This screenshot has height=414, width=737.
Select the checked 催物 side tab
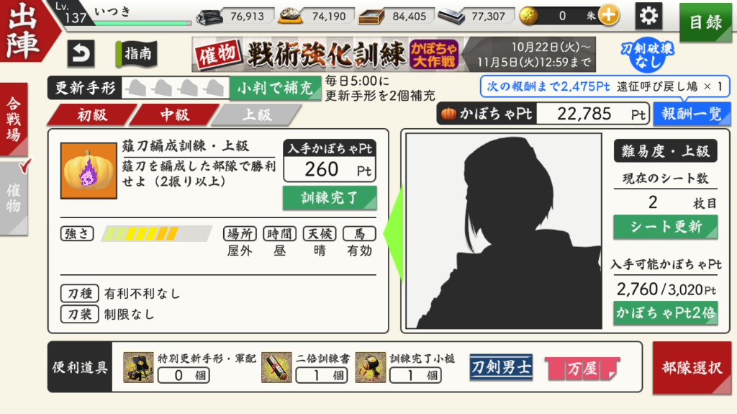click(x=14, y=197)
